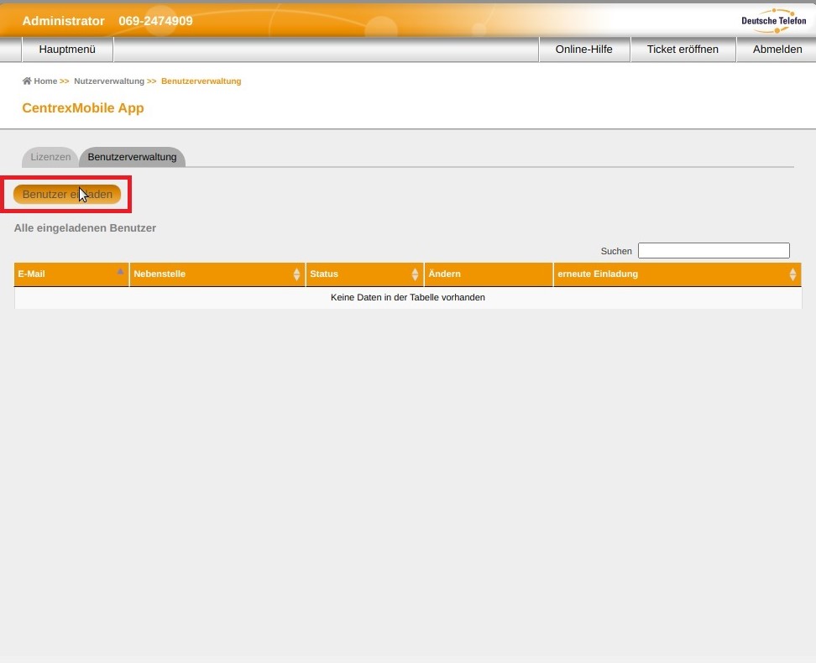816x663 pixels.
Task: Focus the Suchen search field
Action: [x=714, y=250]
